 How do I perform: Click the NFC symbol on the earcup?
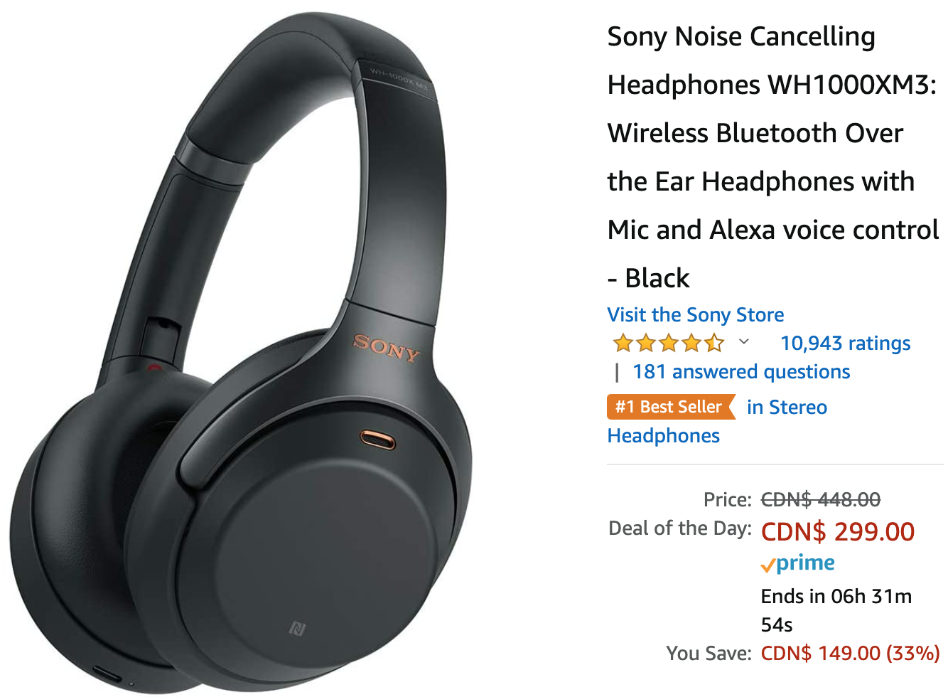297,628
